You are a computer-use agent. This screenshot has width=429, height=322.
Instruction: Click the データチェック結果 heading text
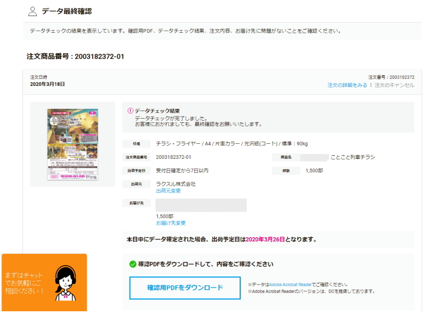coord(157,111)
